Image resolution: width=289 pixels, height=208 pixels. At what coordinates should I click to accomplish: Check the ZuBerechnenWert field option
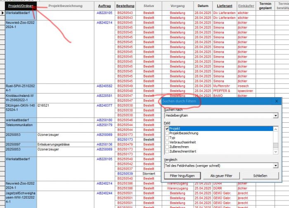coord(167,152)
